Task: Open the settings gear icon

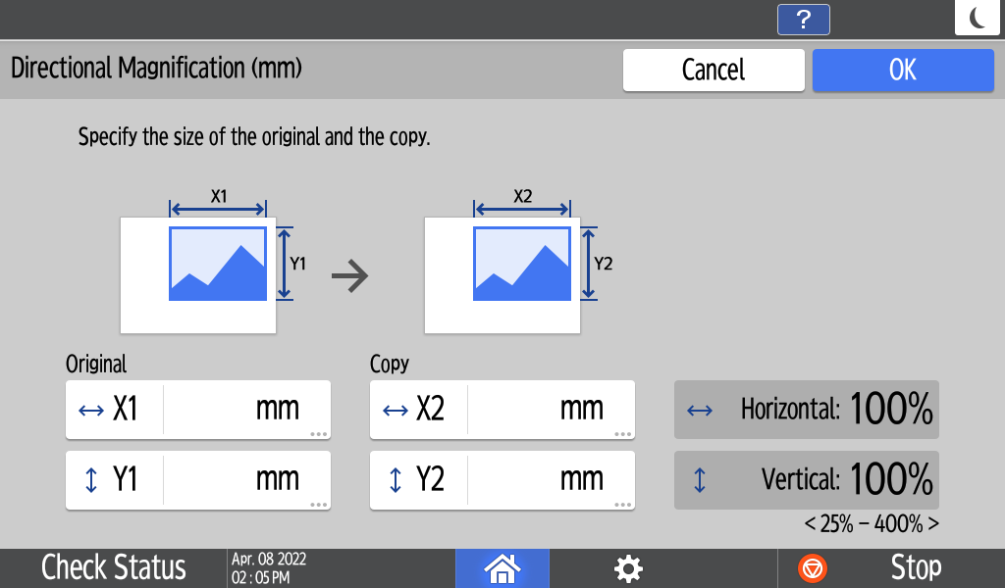Action: point(628,567)
